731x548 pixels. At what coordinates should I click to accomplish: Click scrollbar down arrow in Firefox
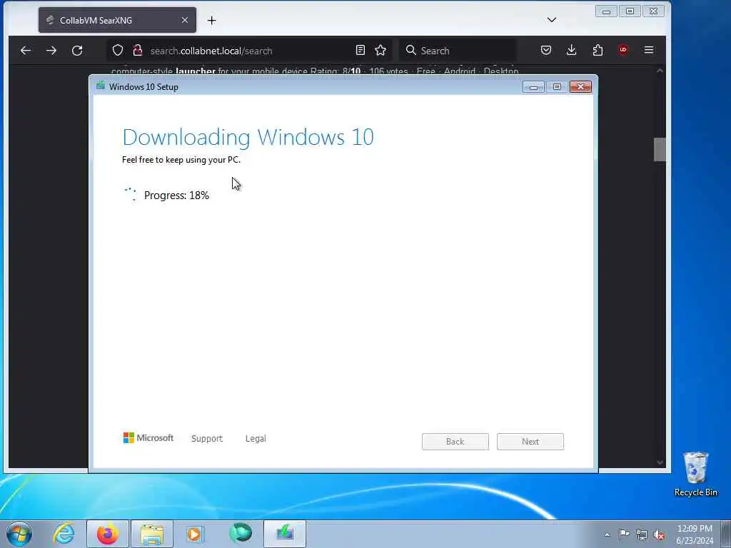pos(660,462)
